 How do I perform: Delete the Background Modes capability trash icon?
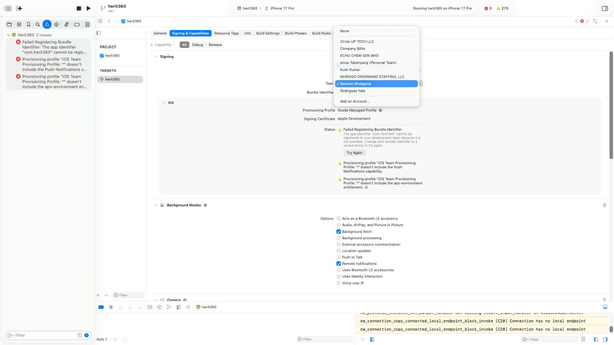604,205
